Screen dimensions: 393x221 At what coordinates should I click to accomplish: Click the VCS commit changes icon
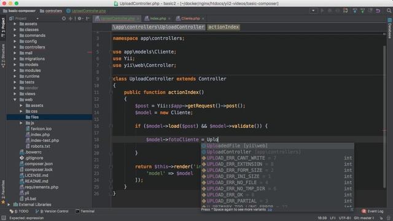click(x=363, y=11)
